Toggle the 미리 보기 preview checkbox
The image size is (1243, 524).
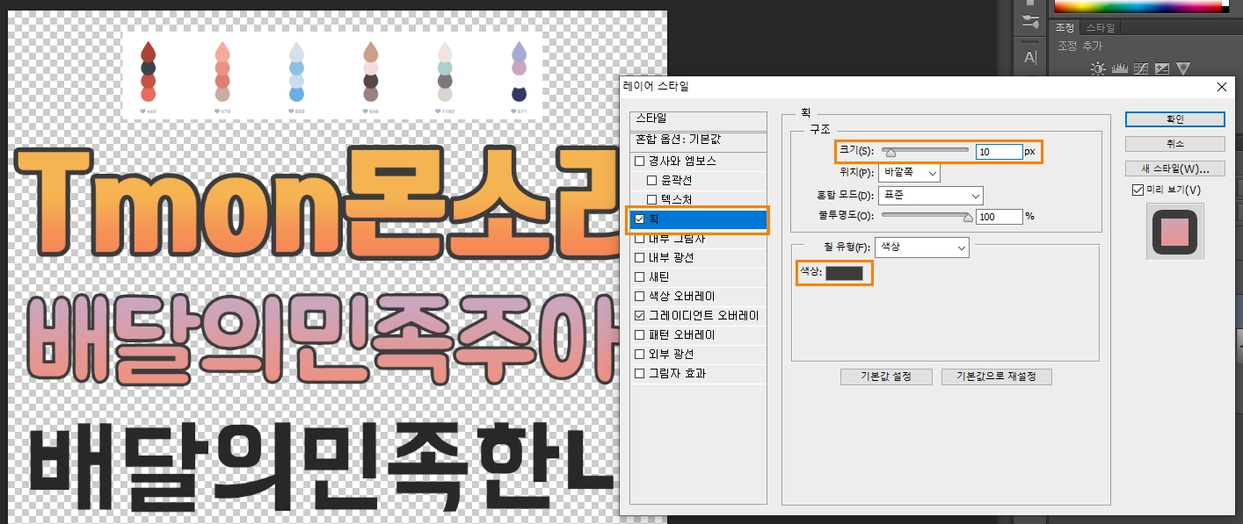pyautogui.click(x=1138, y=190)
